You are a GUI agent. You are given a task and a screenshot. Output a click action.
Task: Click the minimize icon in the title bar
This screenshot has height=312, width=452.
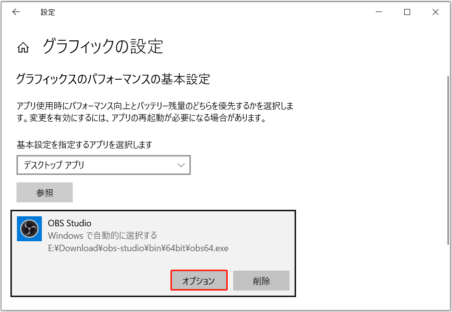tap(379, 11)
